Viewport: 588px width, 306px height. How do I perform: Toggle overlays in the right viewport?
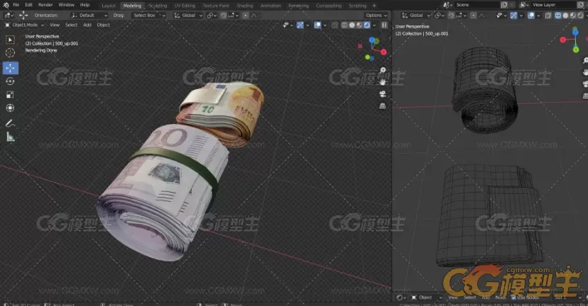tap(531, 16)
